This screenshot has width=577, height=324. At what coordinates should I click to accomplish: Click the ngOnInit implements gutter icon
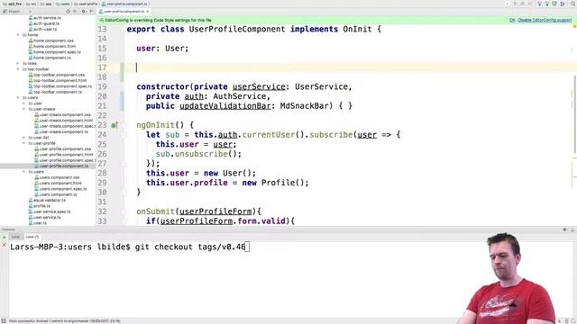point(114,125)
